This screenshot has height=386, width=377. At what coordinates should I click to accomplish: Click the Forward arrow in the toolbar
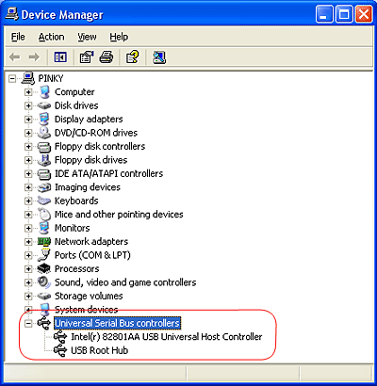tap(34, 57)
